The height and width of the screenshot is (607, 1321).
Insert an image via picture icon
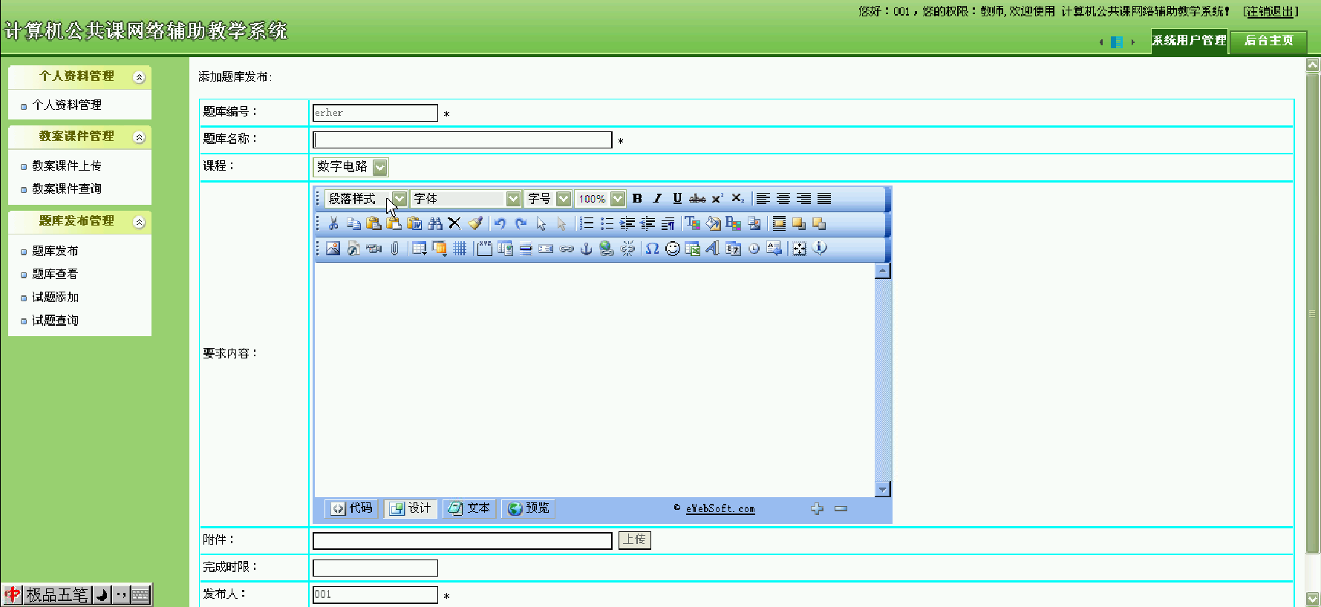[x=333, y=249]
